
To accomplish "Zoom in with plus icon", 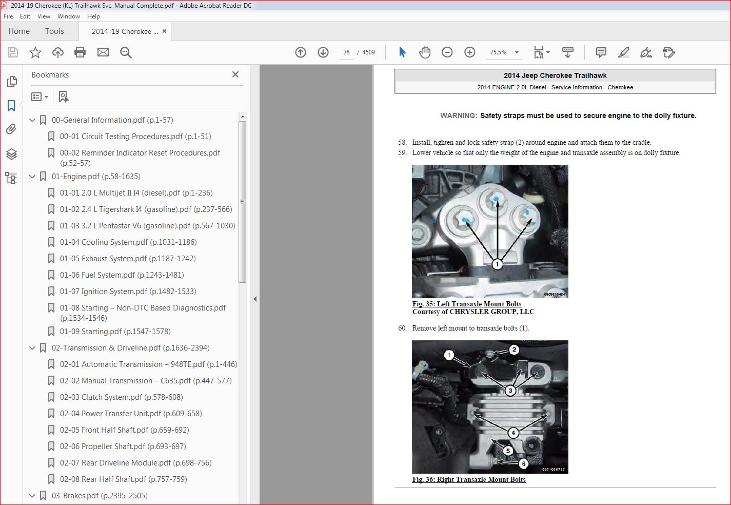I will pos(470,52).
